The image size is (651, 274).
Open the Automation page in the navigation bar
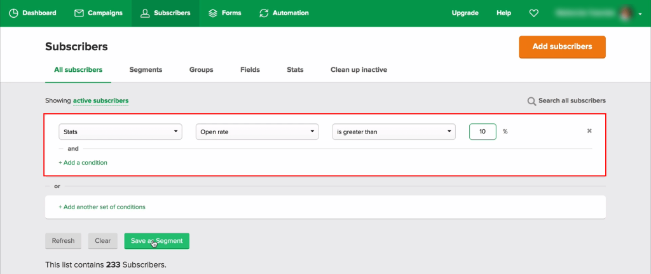click(284, 13)
